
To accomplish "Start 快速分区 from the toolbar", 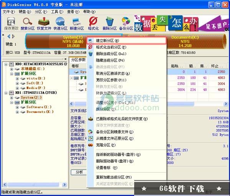I will click(x=60, y=23).
